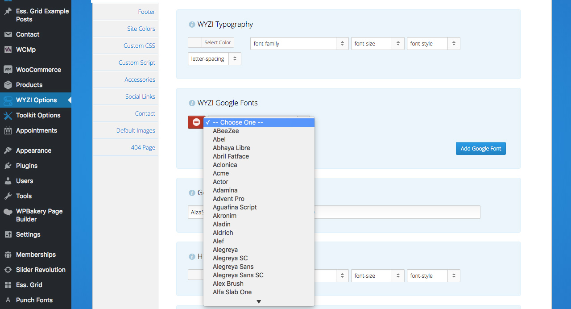Choose Abril Fatface from the font list
The height and width of the screenshot is (309, 571).
259,156
